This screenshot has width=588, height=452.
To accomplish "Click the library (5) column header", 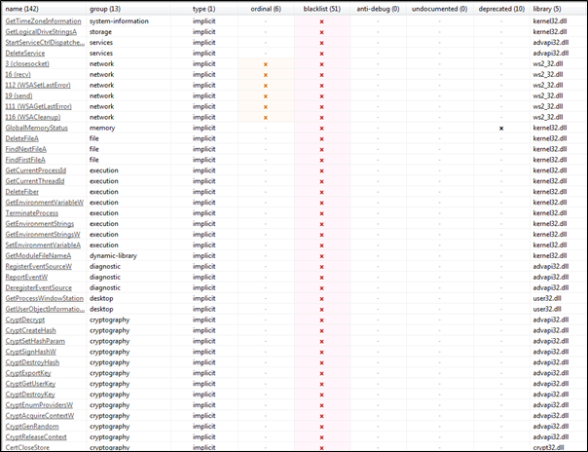I will coord(547,9).
